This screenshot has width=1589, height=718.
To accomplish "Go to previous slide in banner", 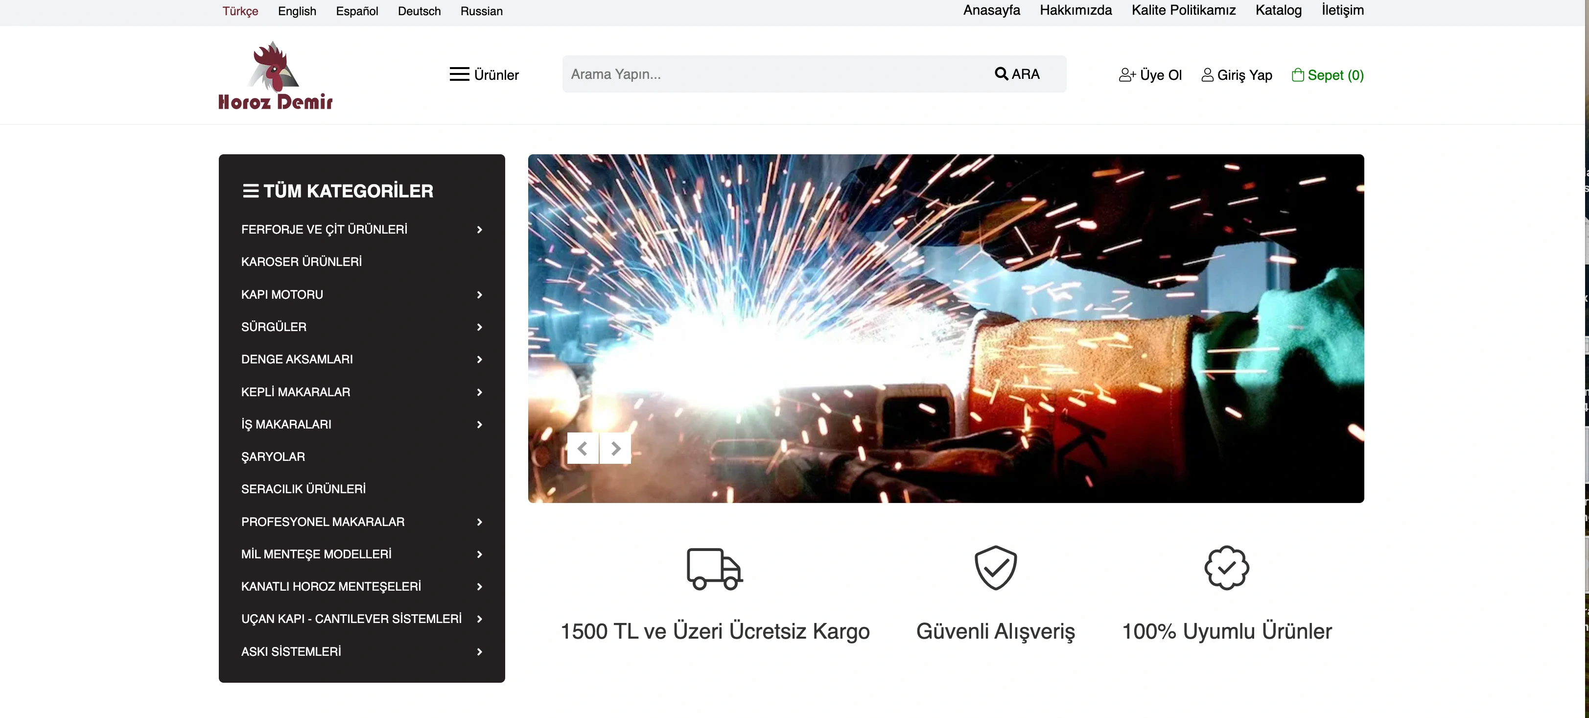I will [583, 448].
